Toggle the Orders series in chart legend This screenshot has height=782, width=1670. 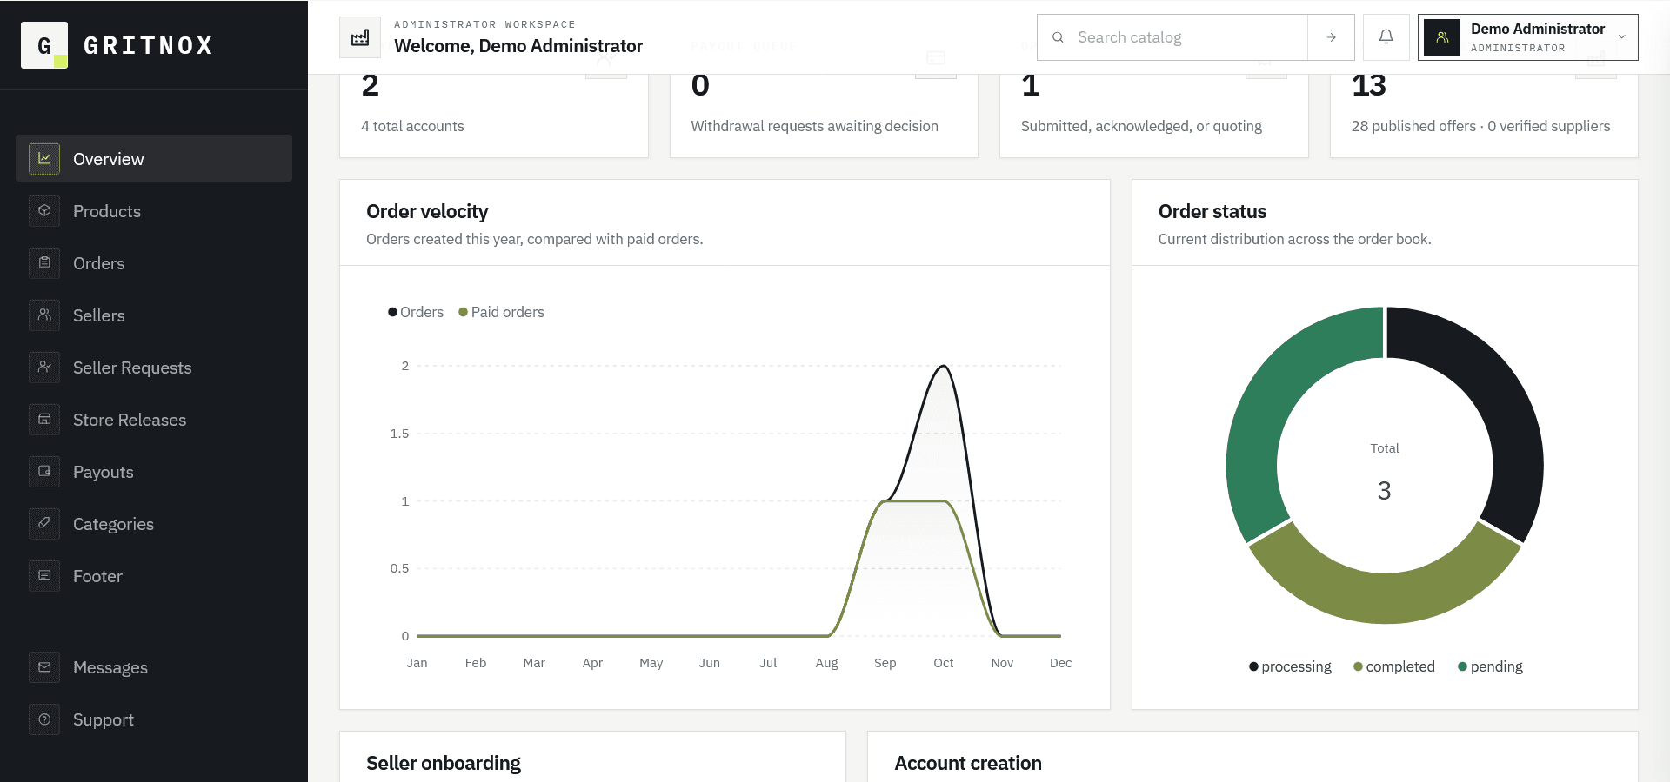416,312
